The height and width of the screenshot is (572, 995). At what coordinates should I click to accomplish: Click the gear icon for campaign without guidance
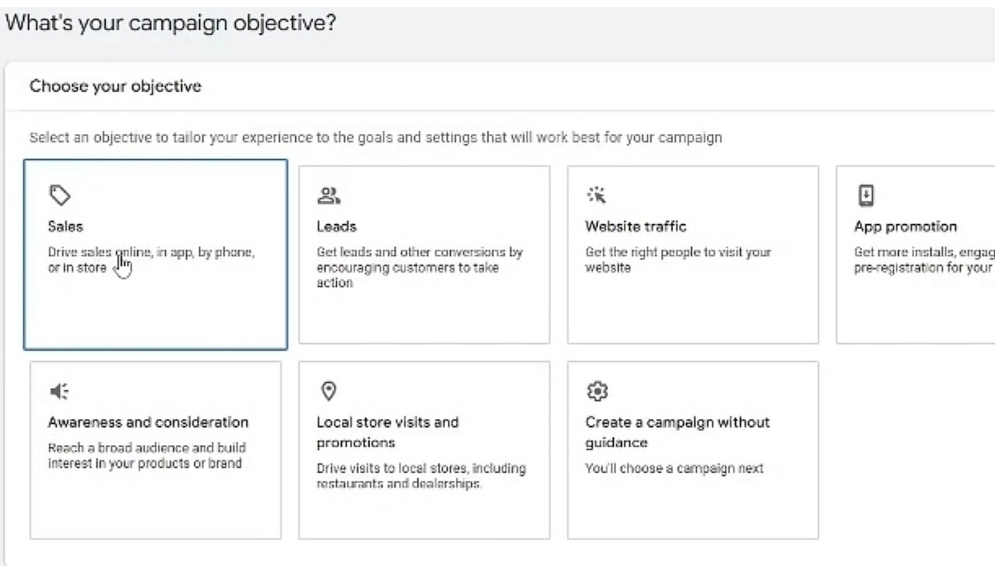click(x=597, y=391)
